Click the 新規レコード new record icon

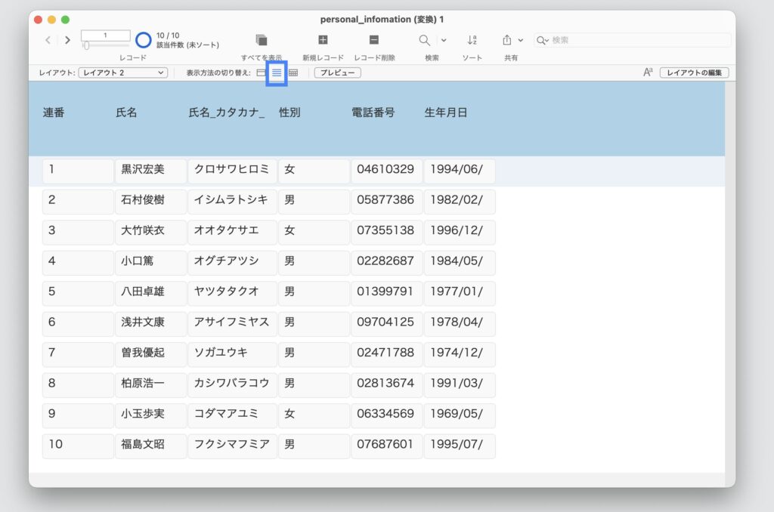coord(323,39)
